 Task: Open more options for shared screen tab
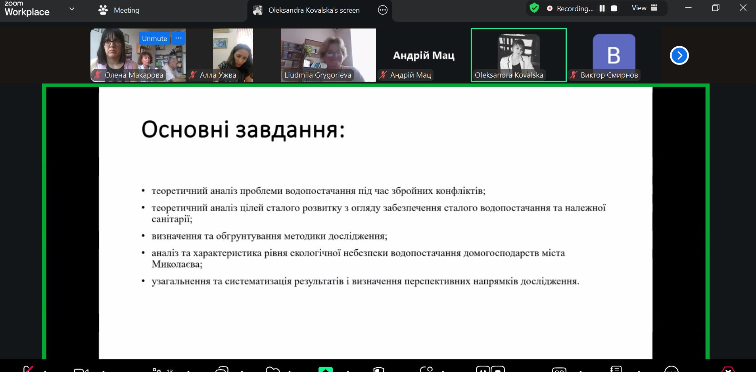coord(383,10)
